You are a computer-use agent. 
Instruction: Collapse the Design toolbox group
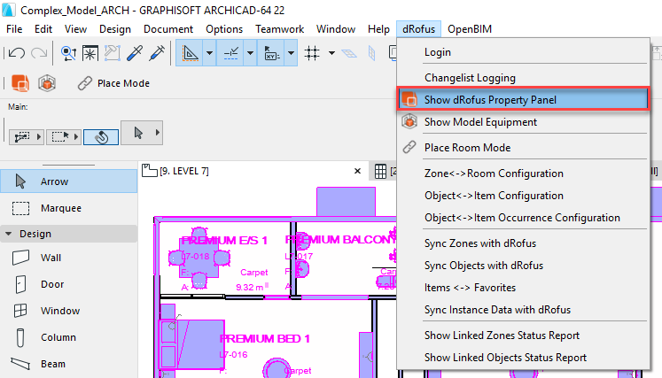(x=9, y=234)
